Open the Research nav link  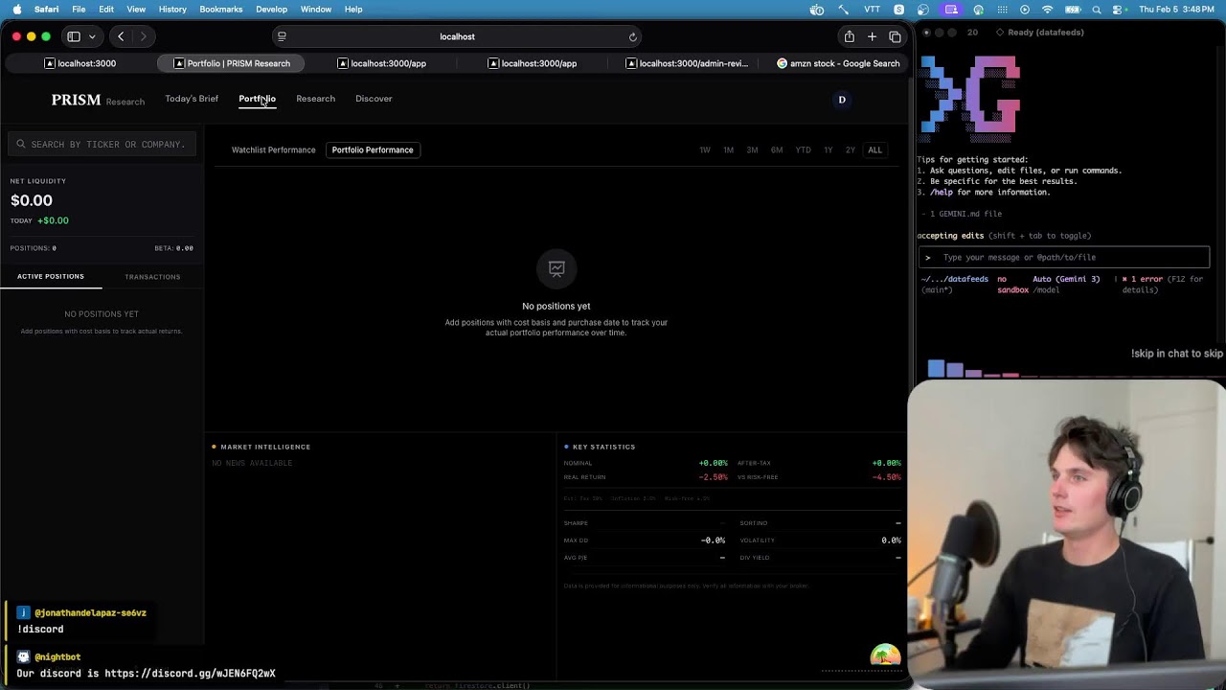click(x=315, y=99)
